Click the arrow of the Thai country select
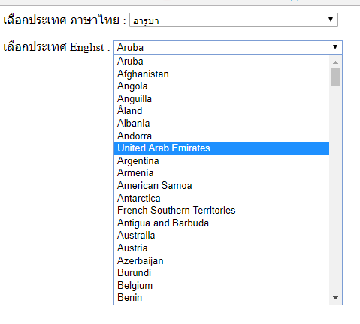The width and height of the screenshot is (360, 324). click(331, 19)
